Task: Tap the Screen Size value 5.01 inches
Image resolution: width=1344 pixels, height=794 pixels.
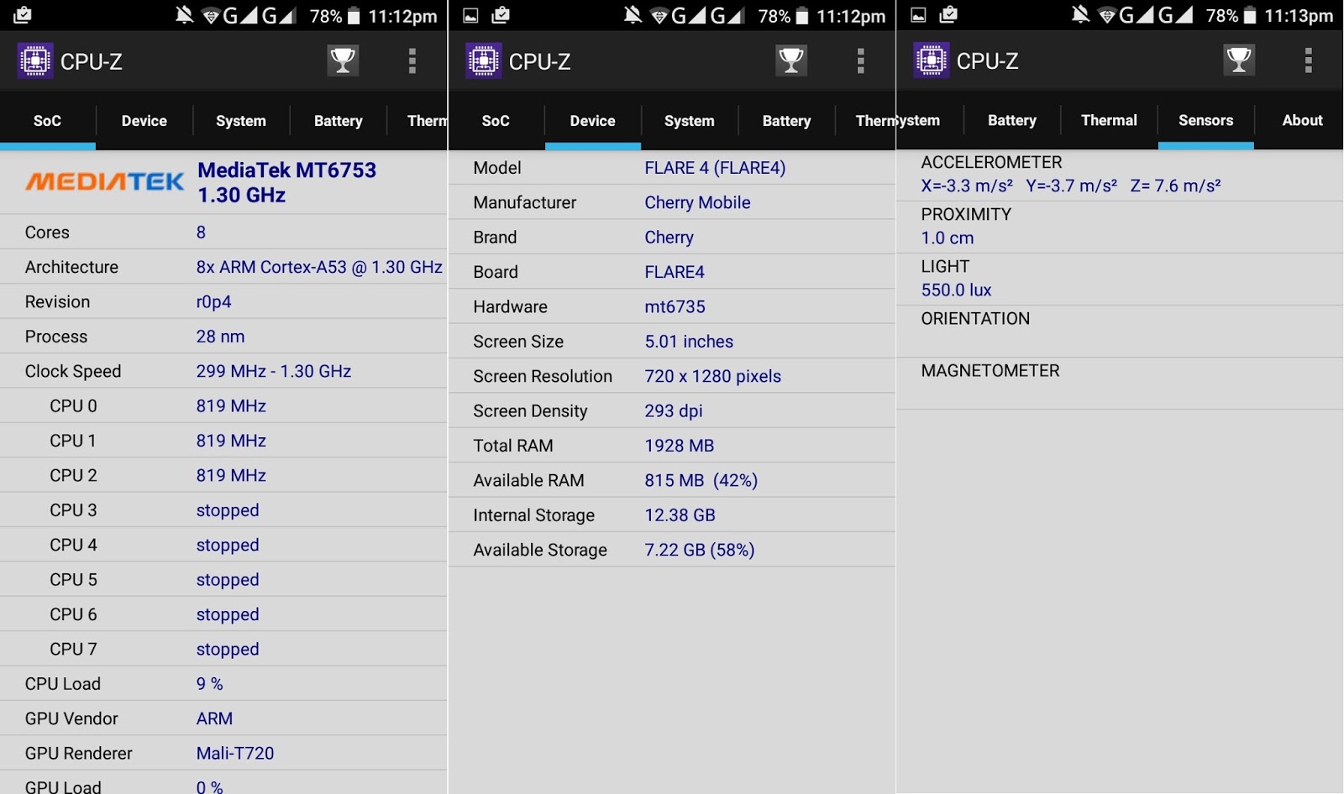Action: [x=689, y=342]
